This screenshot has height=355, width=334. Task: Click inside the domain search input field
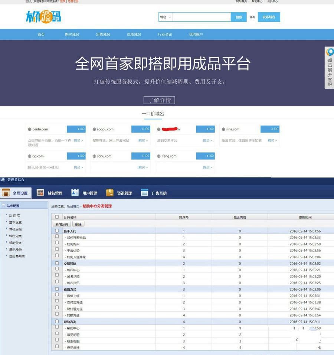point(200,17)
